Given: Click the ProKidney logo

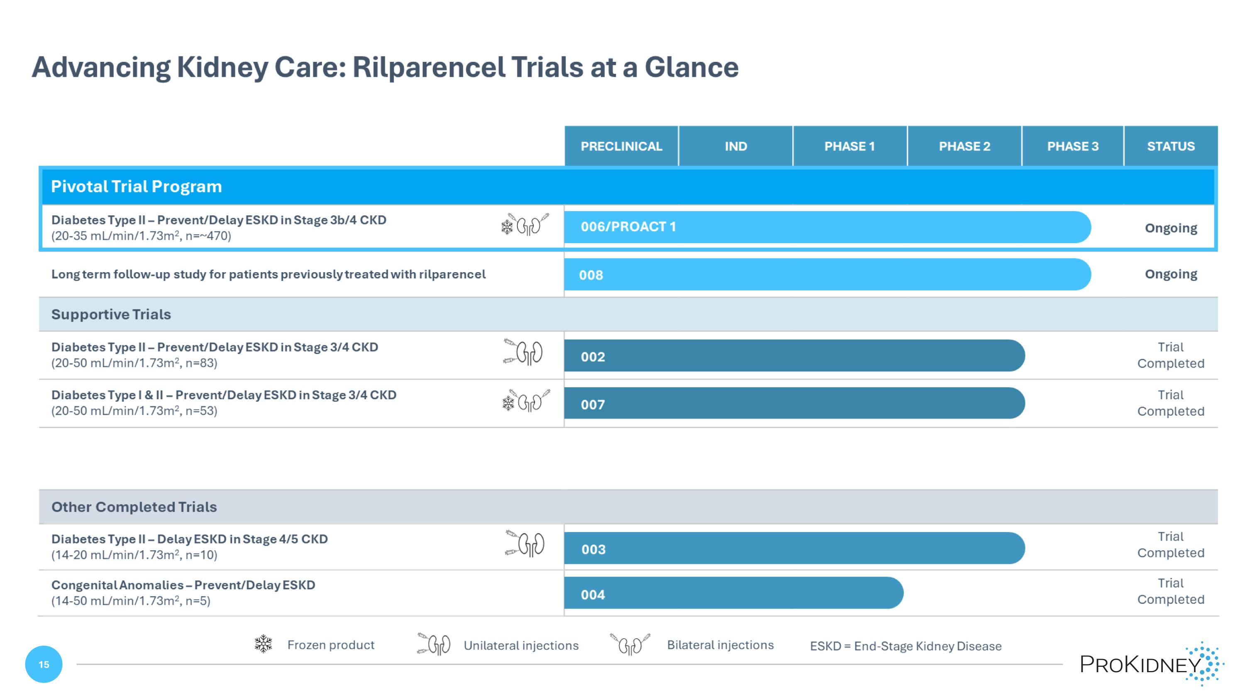Looking at the screenshot, I should [x=1151, y=664].
